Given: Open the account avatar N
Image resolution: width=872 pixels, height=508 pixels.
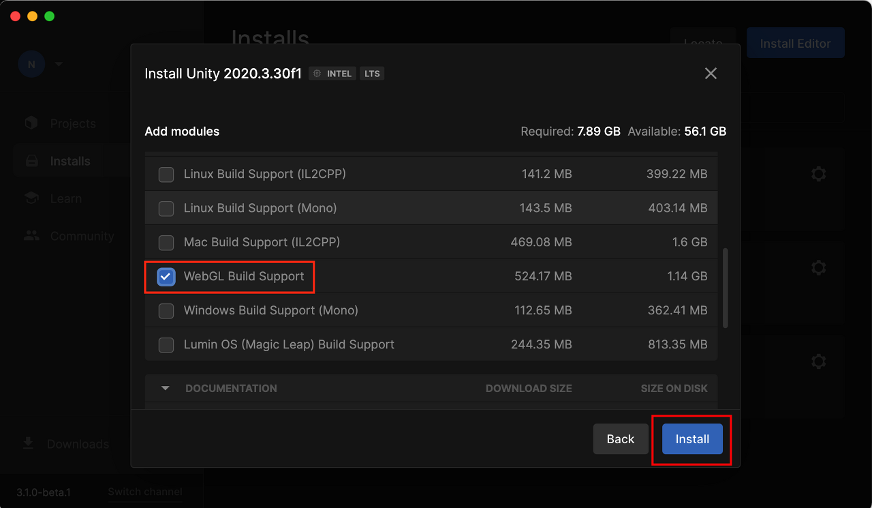Looking at the screenshot, I should (x=31, y=64).
